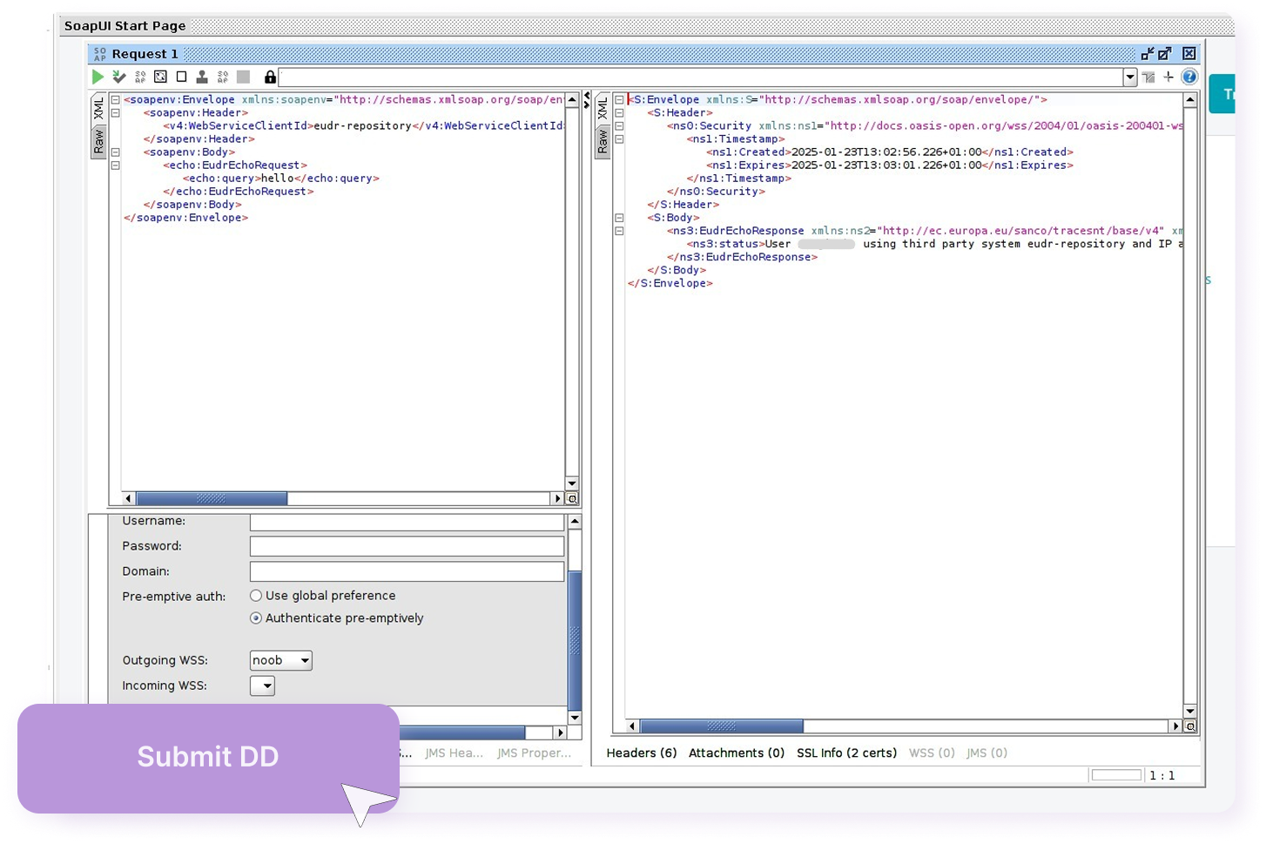This screenshot has width=1266, height=844.
Task: Click the Domain input field
Action: coord(407,571)
